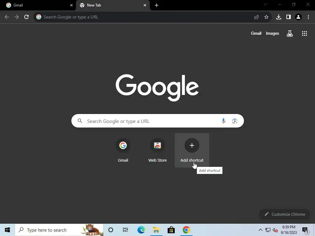Open Chrome three-dot menu
The image size is (315, 236).
(308, 17)
